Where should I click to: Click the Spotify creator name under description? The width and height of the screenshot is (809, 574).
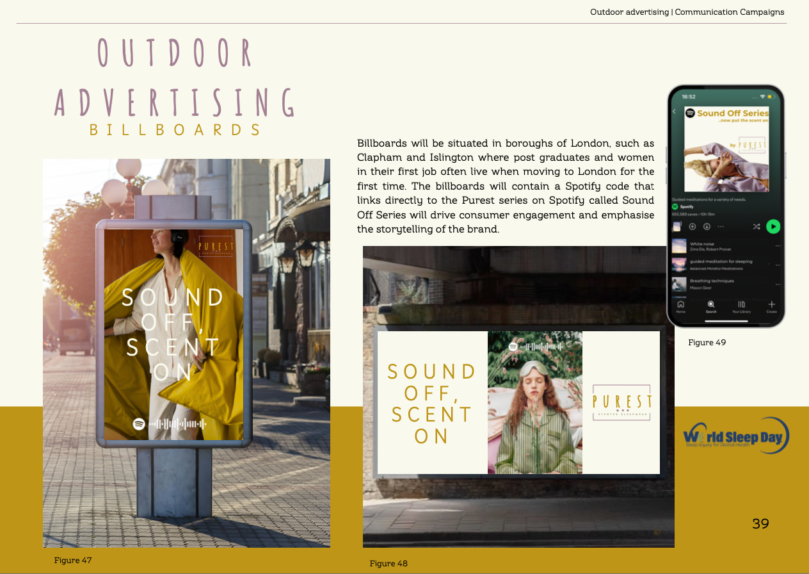point(685,207)
